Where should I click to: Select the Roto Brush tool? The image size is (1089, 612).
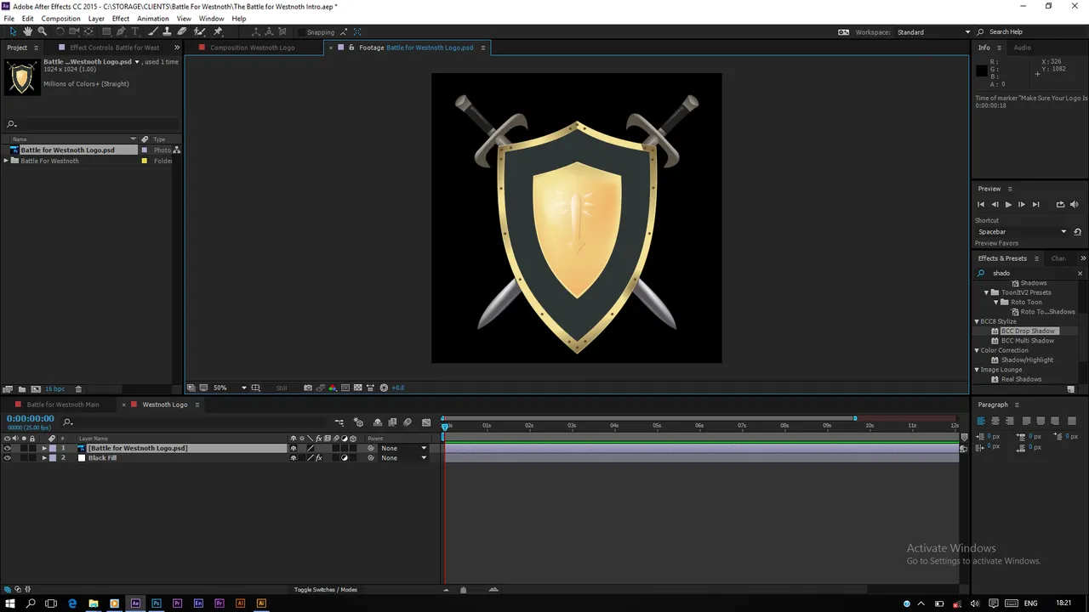point(200,31)
